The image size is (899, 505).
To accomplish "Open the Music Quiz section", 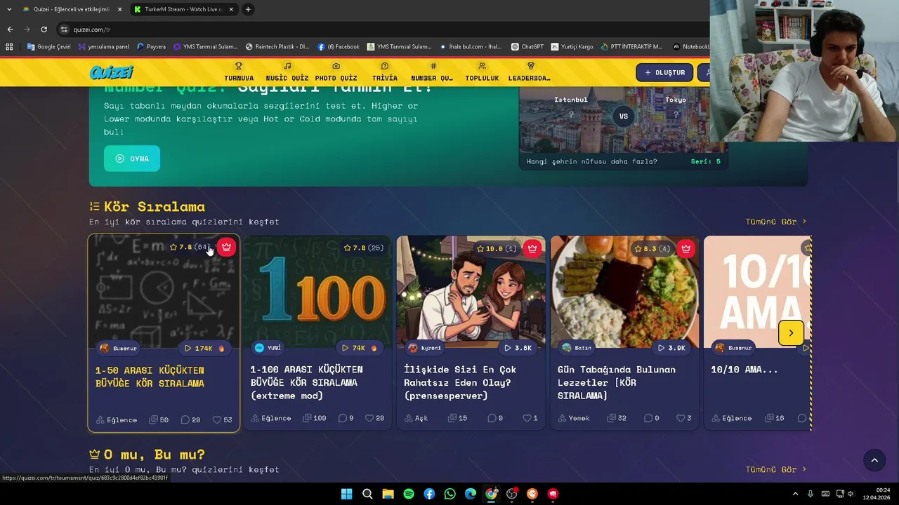I will point(287,72).
